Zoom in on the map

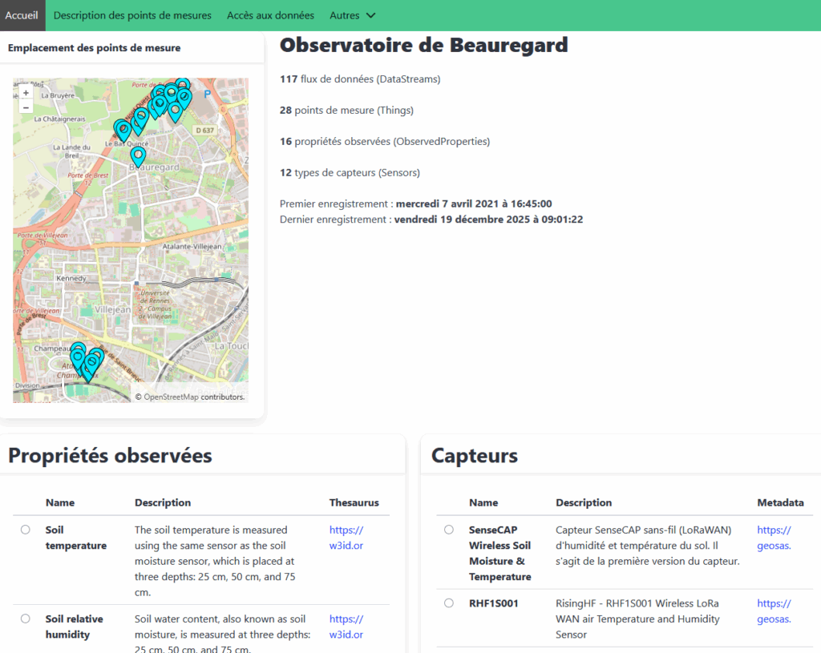coord(26,93)
